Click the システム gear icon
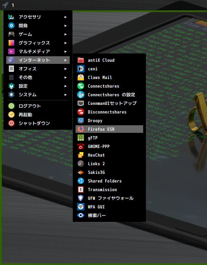Viewport: 207px width, 265px height. tap(11, 95)
